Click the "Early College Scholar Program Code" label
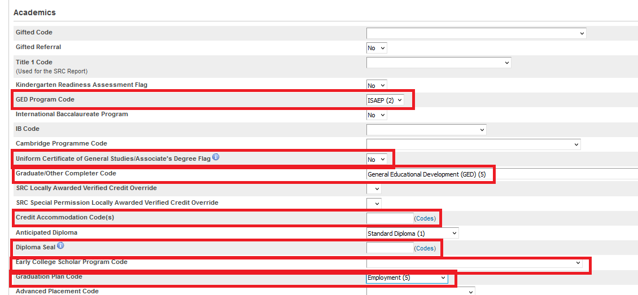The height and width of the screenshot is (295, 638). [72, 262]
